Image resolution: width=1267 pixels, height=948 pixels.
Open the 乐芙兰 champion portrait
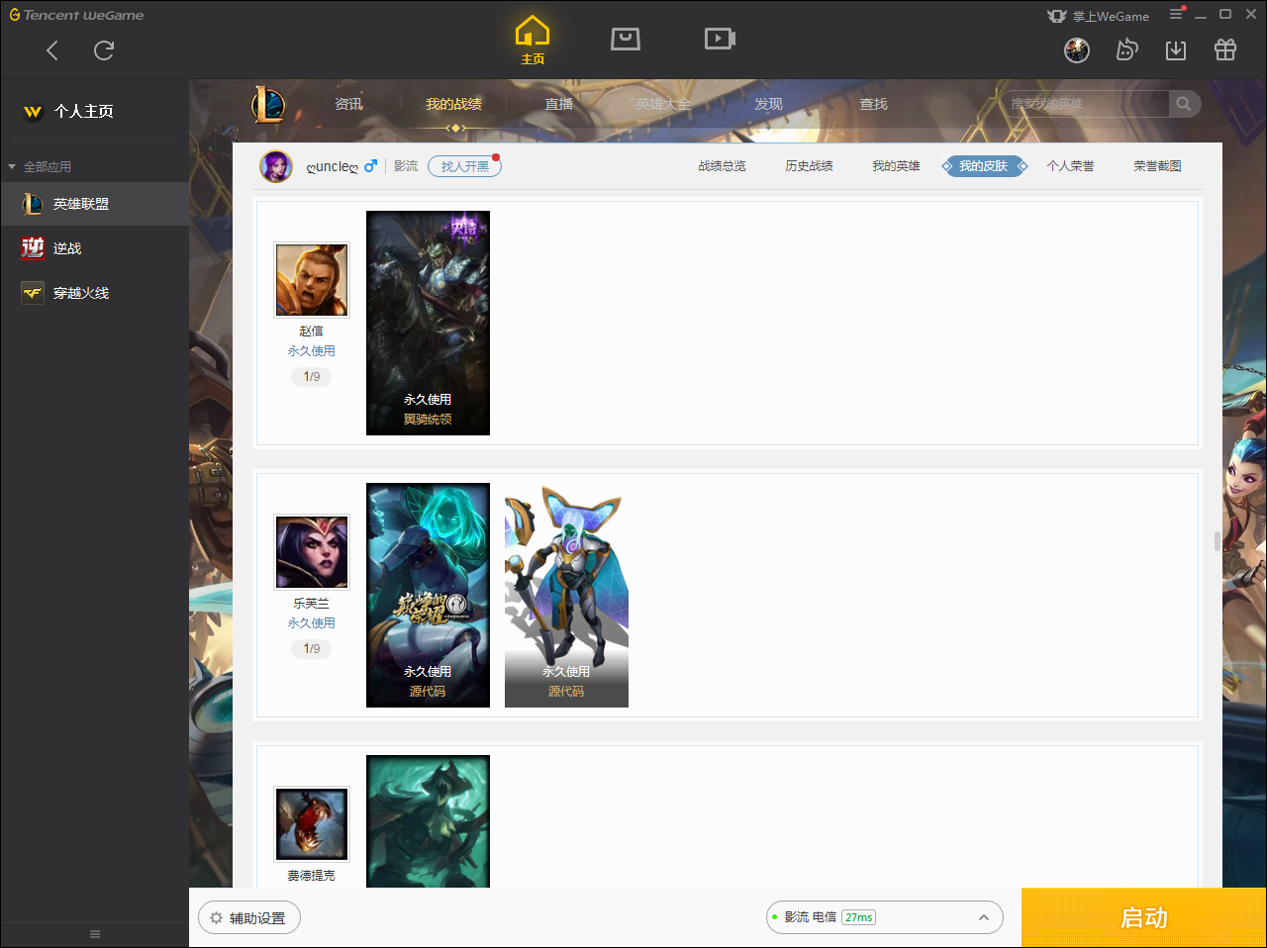pos(312,552)
